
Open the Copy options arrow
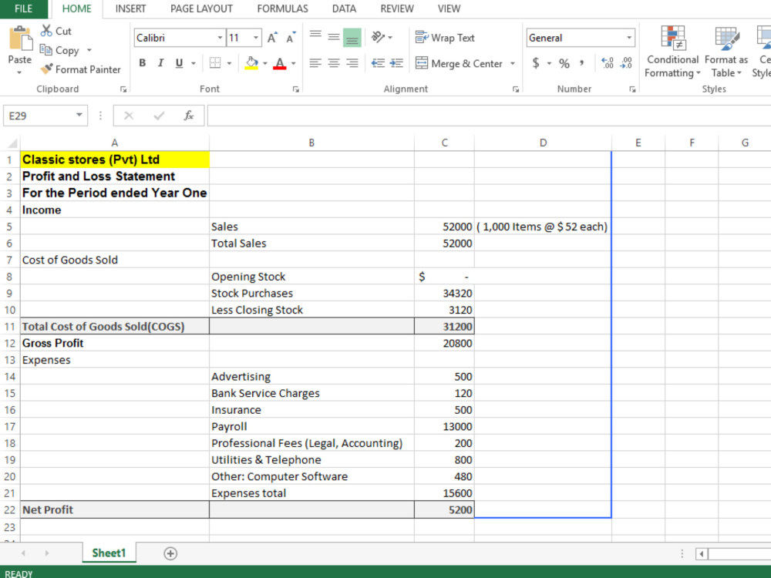tap(89, 50)
